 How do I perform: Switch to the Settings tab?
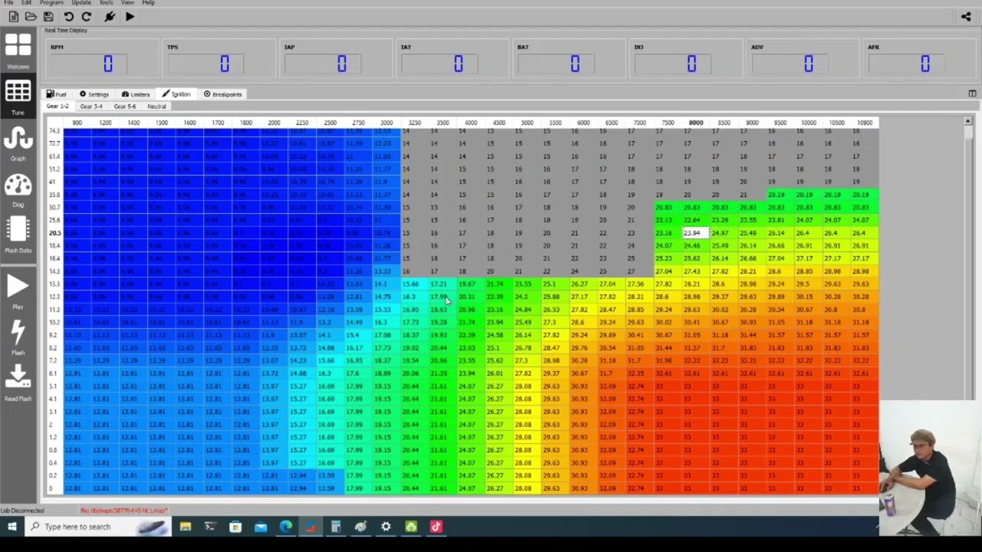(94, 94)
